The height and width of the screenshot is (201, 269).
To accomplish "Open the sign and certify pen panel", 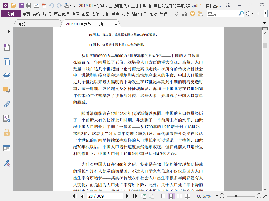I will coord(7,163).
